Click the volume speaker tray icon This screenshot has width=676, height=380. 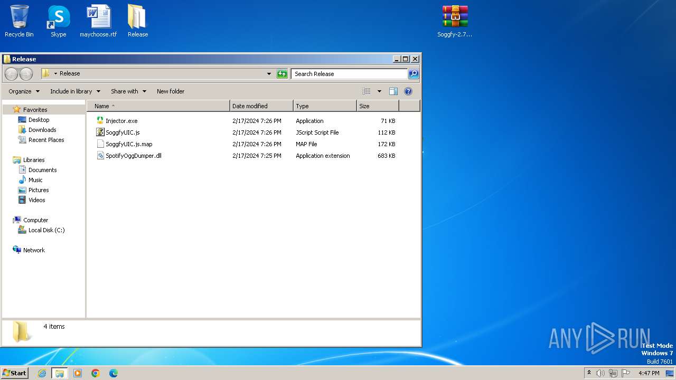tap(600, 373)
